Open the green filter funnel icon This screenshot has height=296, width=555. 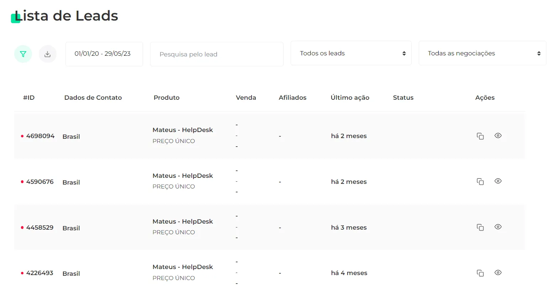click(x=23, y=54)
